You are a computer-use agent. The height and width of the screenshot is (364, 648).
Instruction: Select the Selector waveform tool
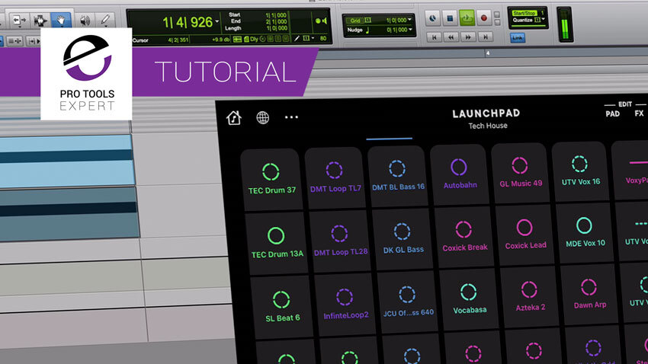[x=40, y=20]
